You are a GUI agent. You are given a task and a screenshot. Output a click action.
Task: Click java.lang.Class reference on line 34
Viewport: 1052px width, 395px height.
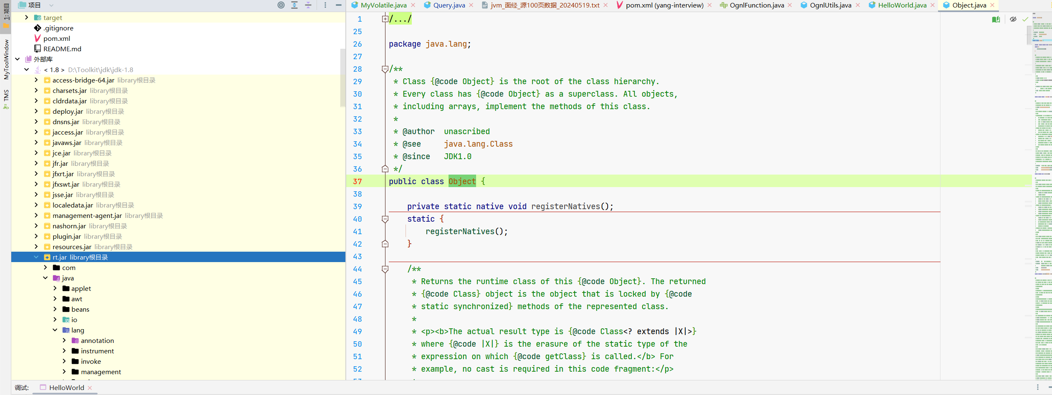pyautogui.click(x=478, y=144)
